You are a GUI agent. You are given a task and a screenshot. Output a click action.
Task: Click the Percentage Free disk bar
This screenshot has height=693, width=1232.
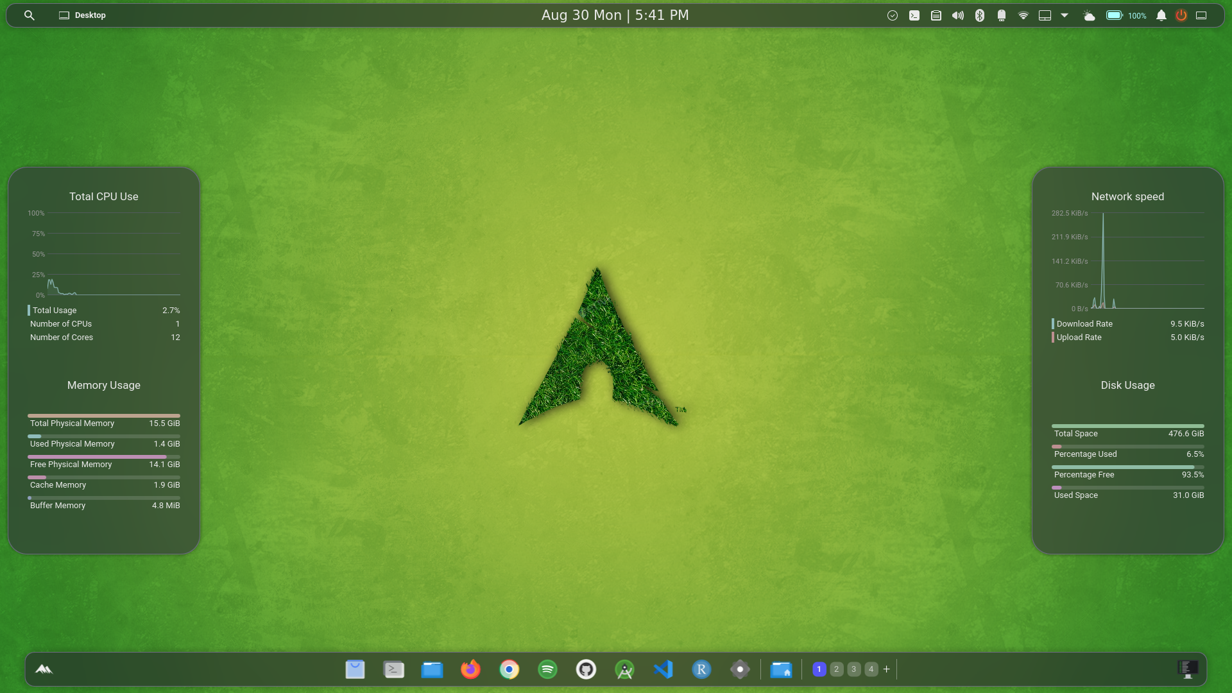[x=1128, y=467]
